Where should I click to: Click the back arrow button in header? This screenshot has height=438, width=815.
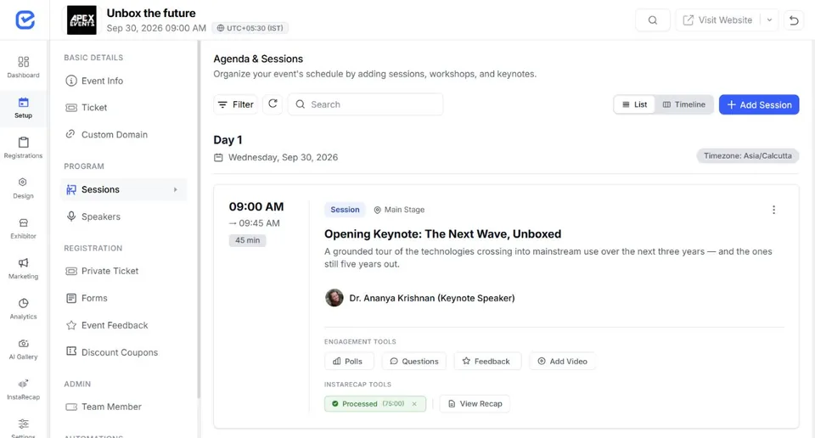pos(794,20)
